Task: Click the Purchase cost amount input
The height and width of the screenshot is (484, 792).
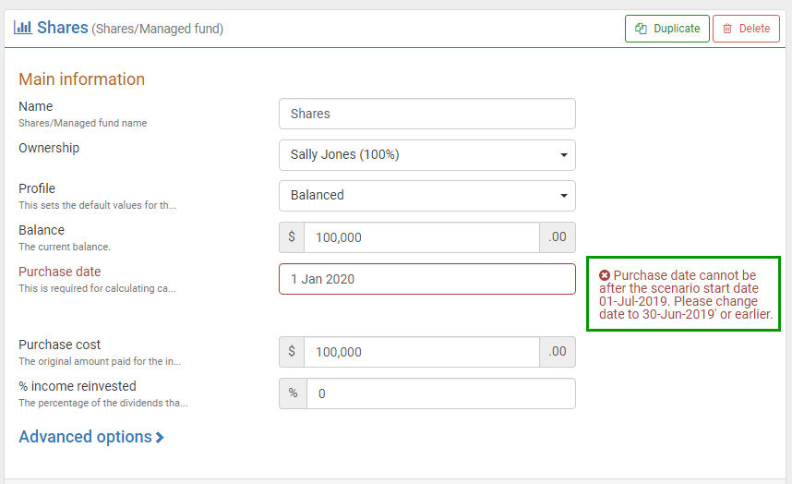Action: (x=421, y=352)
